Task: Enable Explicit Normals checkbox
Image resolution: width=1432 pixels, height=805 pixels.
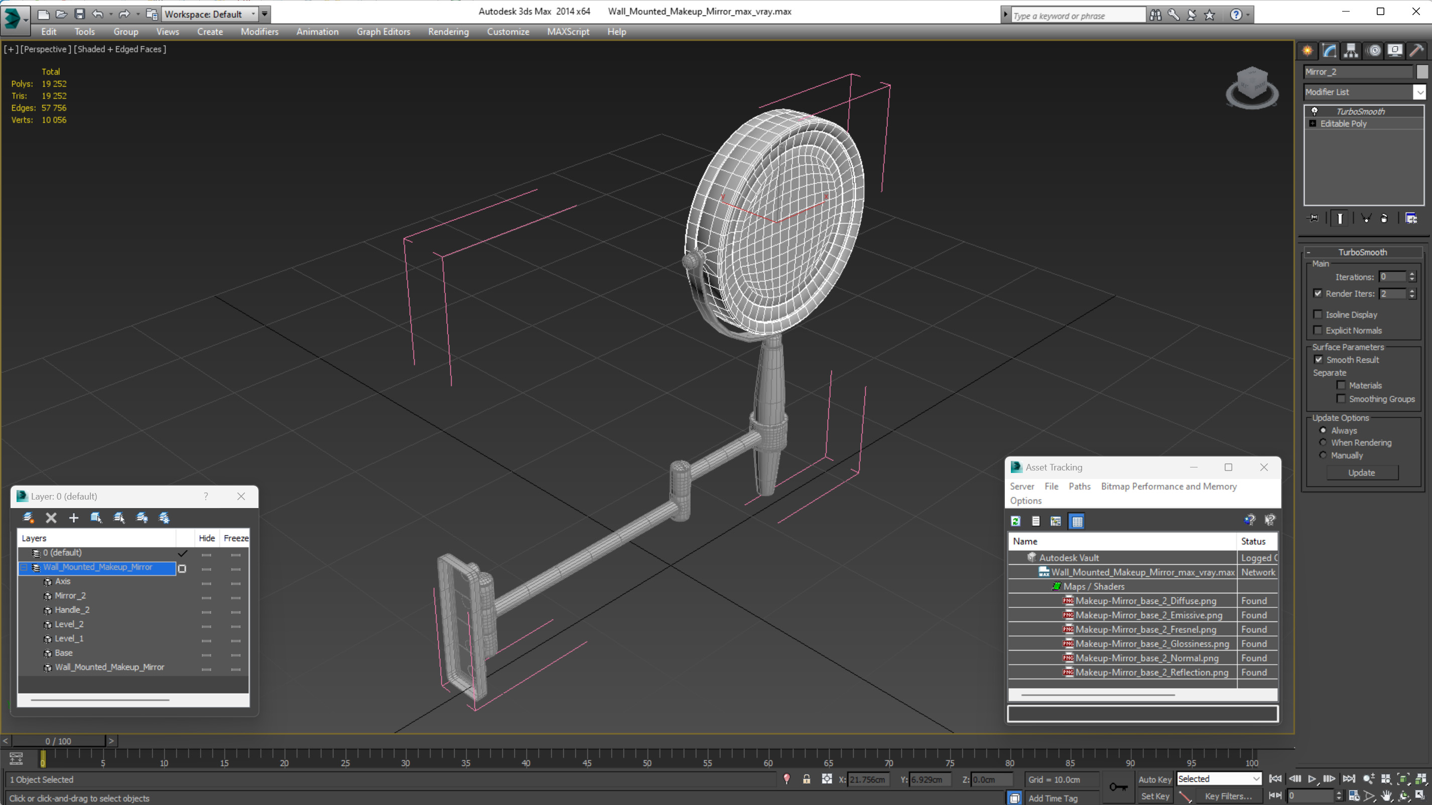Action: (1318, 330)
